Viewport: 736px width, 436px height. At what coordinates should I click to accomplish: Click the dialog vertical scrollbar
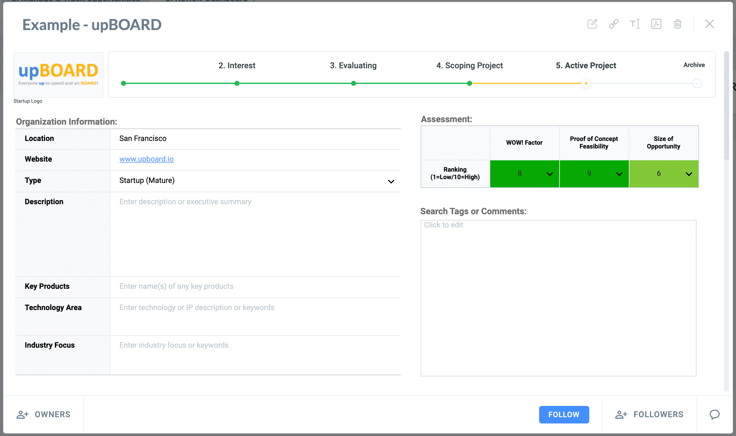point(726,106)
